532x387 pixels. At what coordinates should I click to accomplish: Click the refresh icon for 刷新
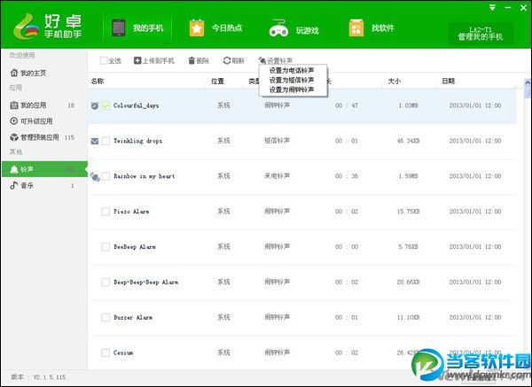tap(227, 60)
